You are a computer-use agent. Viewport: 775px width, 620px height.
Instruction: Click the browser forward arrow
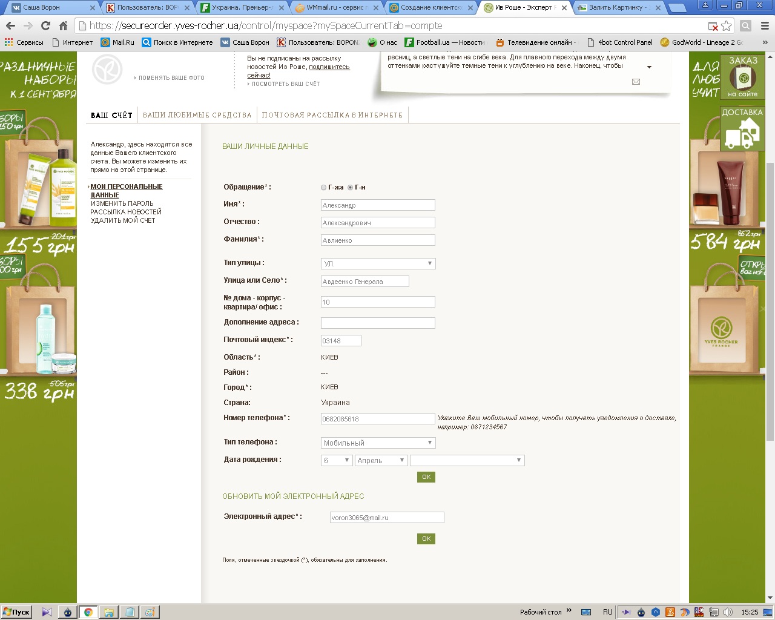pyautogui.click(x=28, y=26)
